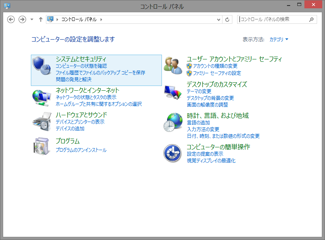Refresh the Control Panel address bar
The height and width of the screenshot is (240, 325).
pyautogui.click(x=227, y=19)
